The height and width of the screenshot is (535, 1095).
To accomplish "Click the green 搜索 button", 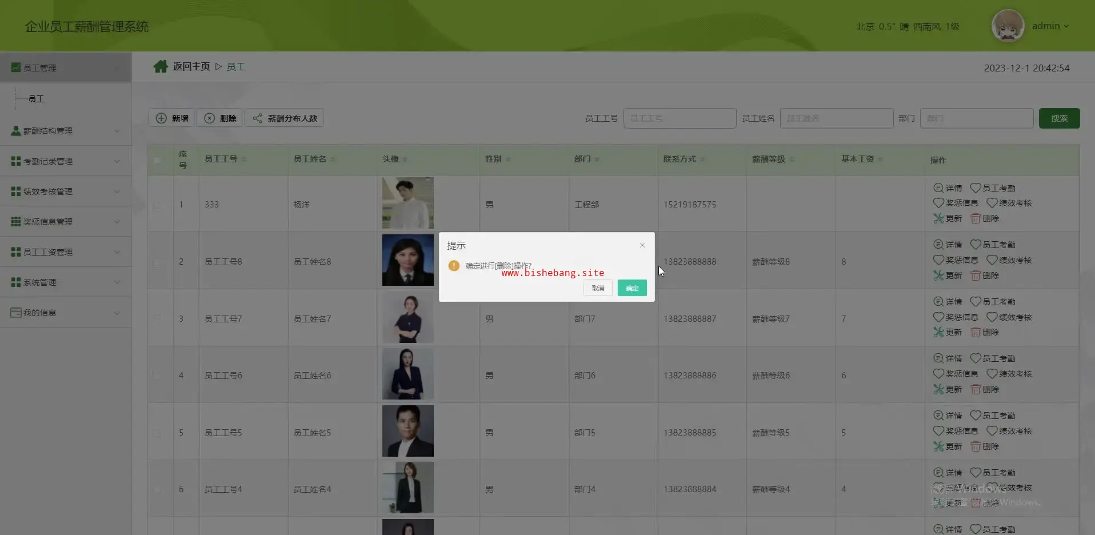I will pyautogui.click(x=1059, y=118).
